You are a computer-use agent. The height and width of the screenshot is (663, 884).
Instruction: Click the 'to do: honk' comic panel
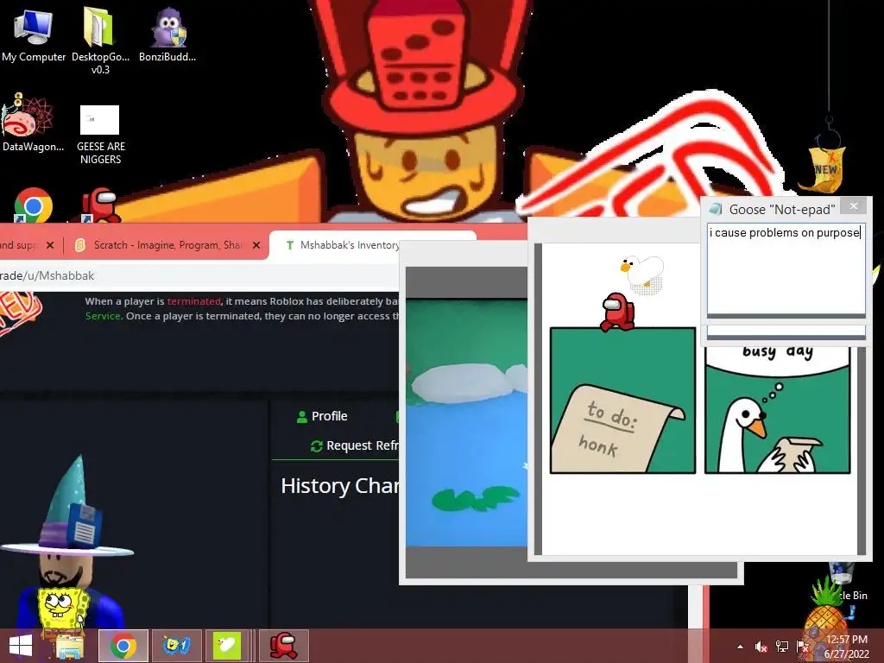pos(622,401)
